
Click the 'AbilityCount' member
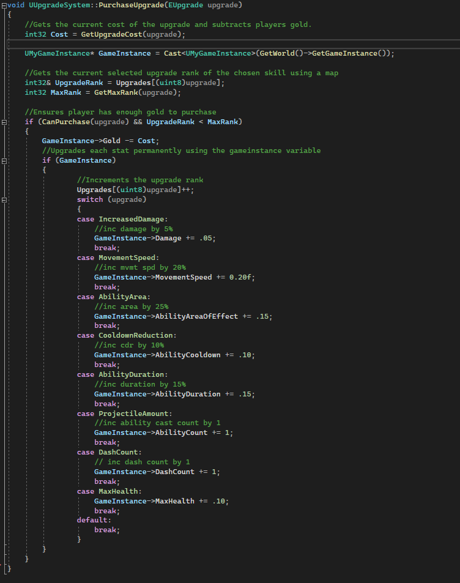[x=181, y=433]
